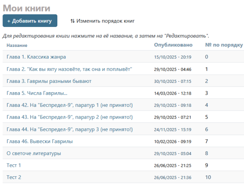Sort by Опубликовано column header

pyautogui.click(x=173, y=45)
